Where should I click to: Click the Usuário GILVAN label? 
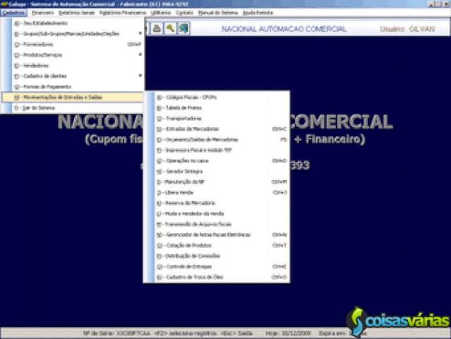click(x=407, y=29)
